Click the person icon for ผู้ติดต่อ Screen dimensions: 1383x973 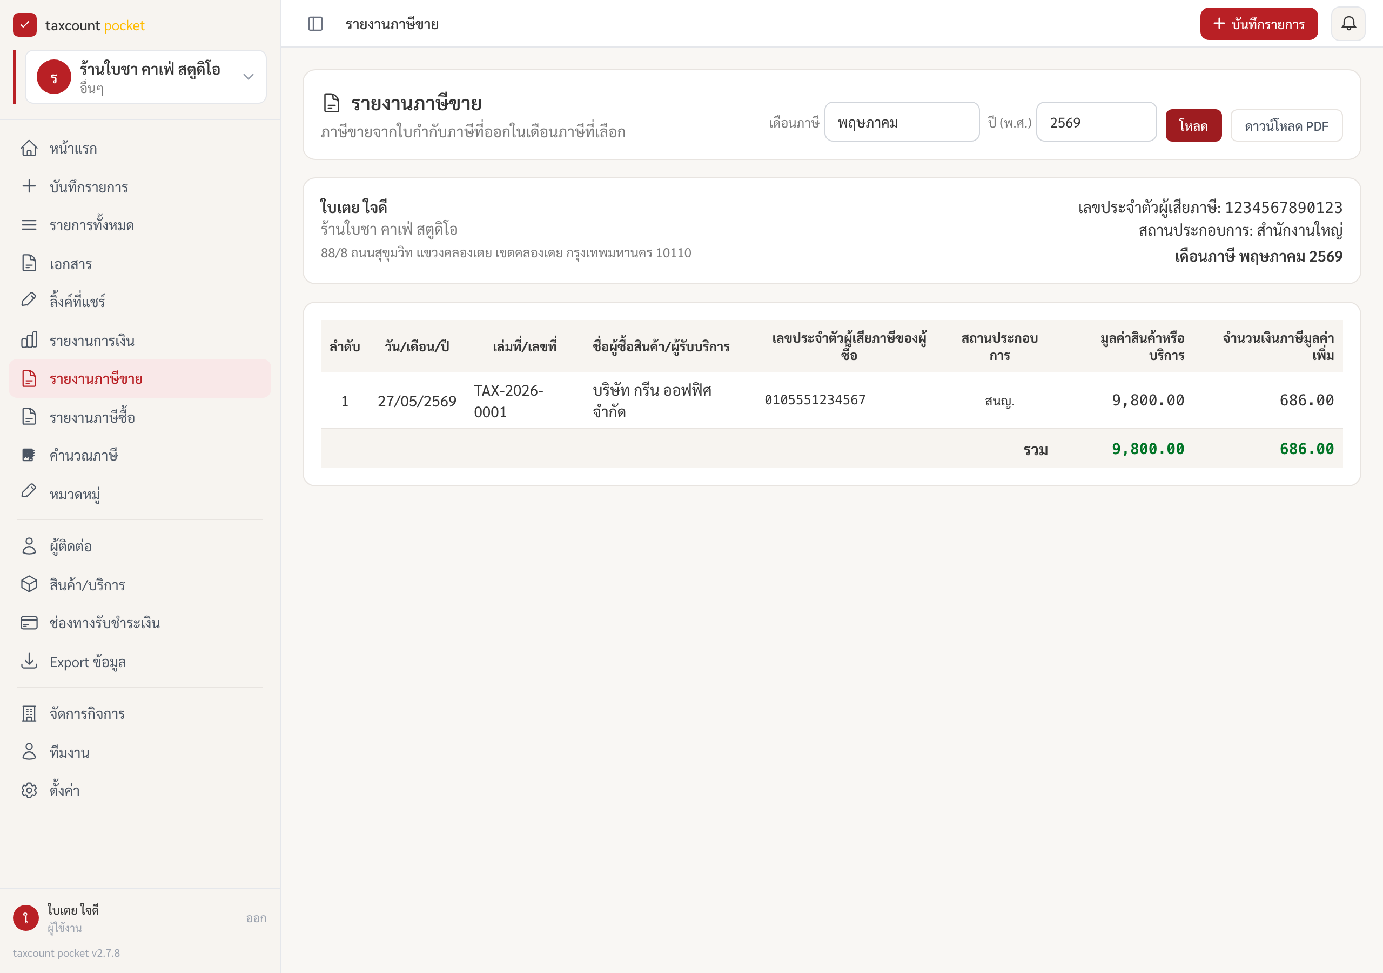pos(29,546)
